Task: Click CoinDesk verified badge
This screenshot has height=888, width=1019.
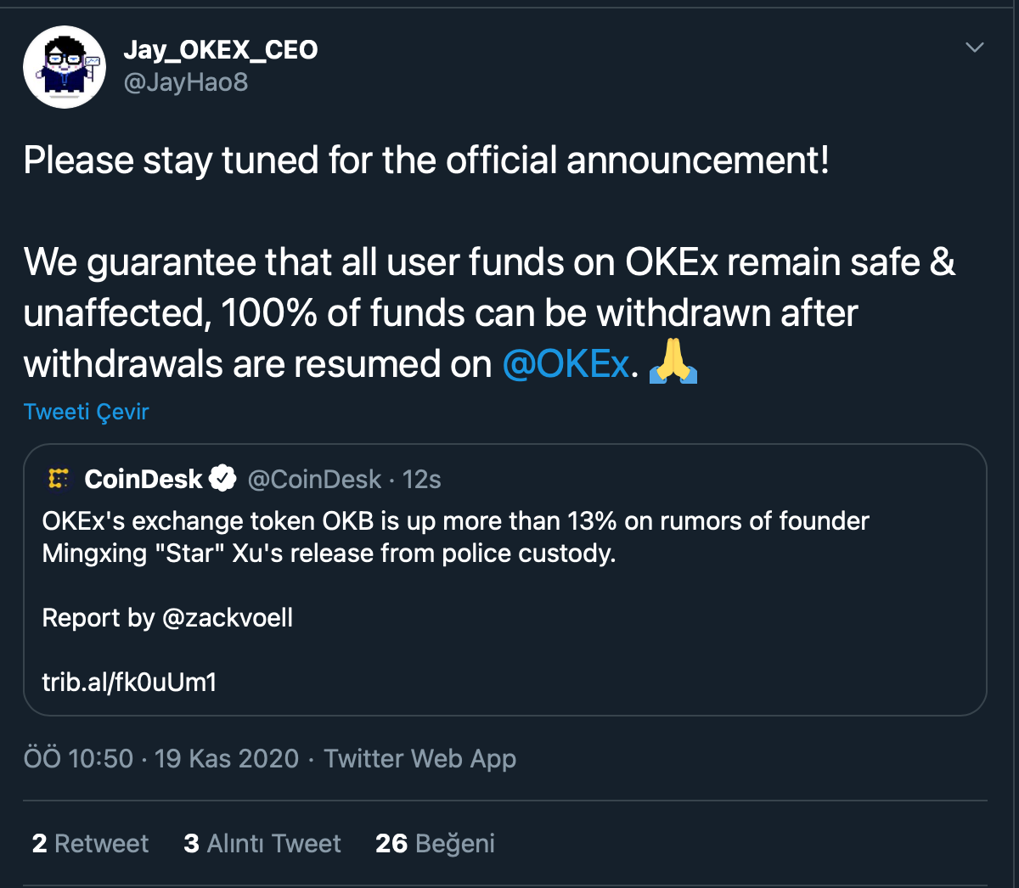Action: coord(222,479)
